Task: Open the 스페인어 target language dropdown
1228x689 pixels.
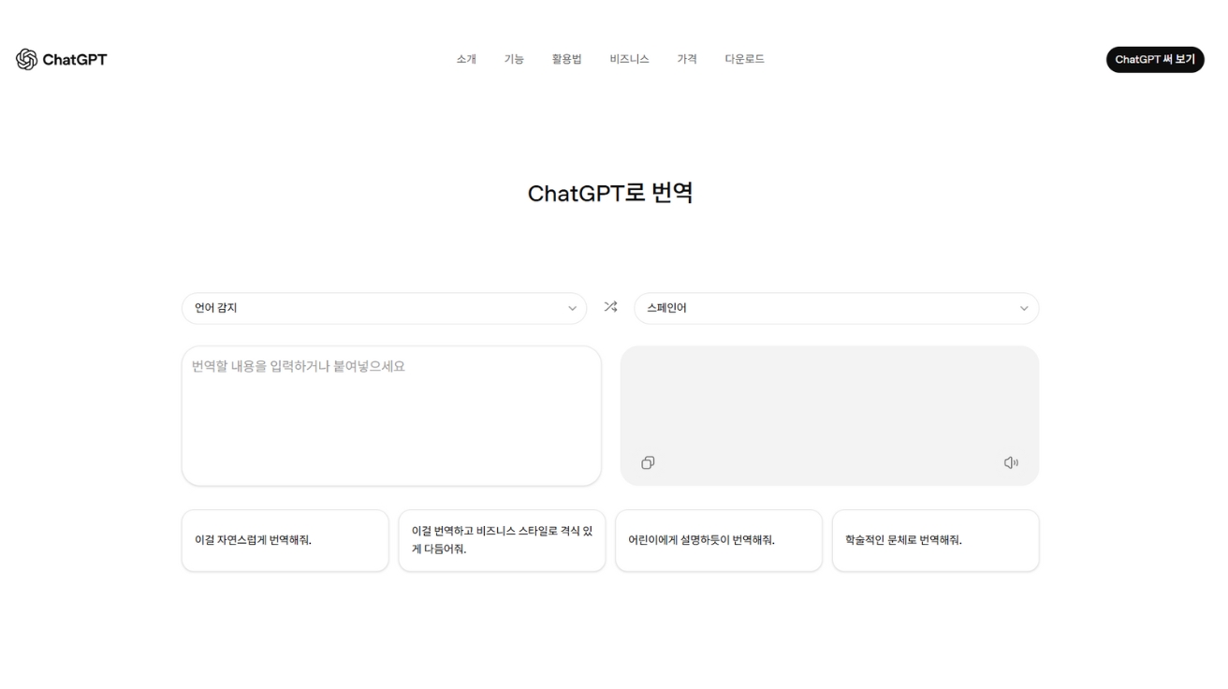Action: (x=836, y=307)
